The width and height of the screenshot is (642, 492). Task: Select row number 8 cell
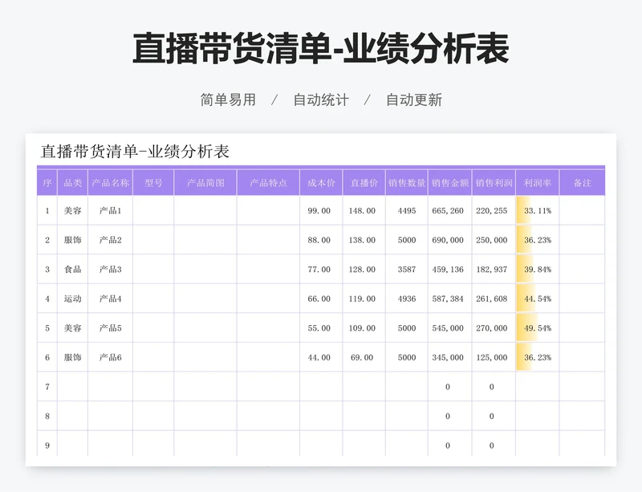tap(47, 417)
